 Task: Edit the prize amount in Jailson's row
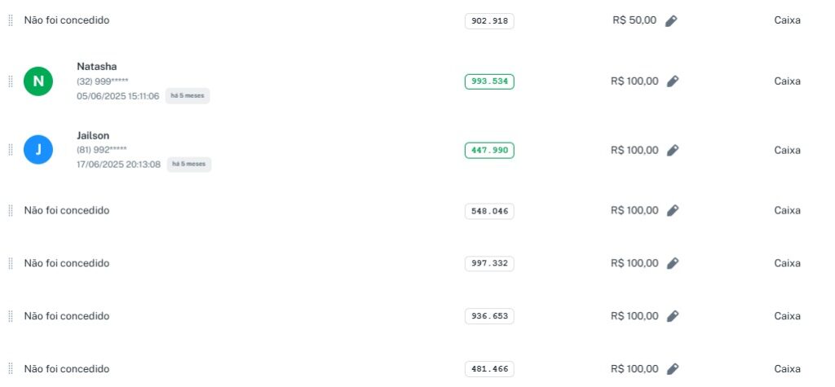pyautogui.click(x=672, y=151)
